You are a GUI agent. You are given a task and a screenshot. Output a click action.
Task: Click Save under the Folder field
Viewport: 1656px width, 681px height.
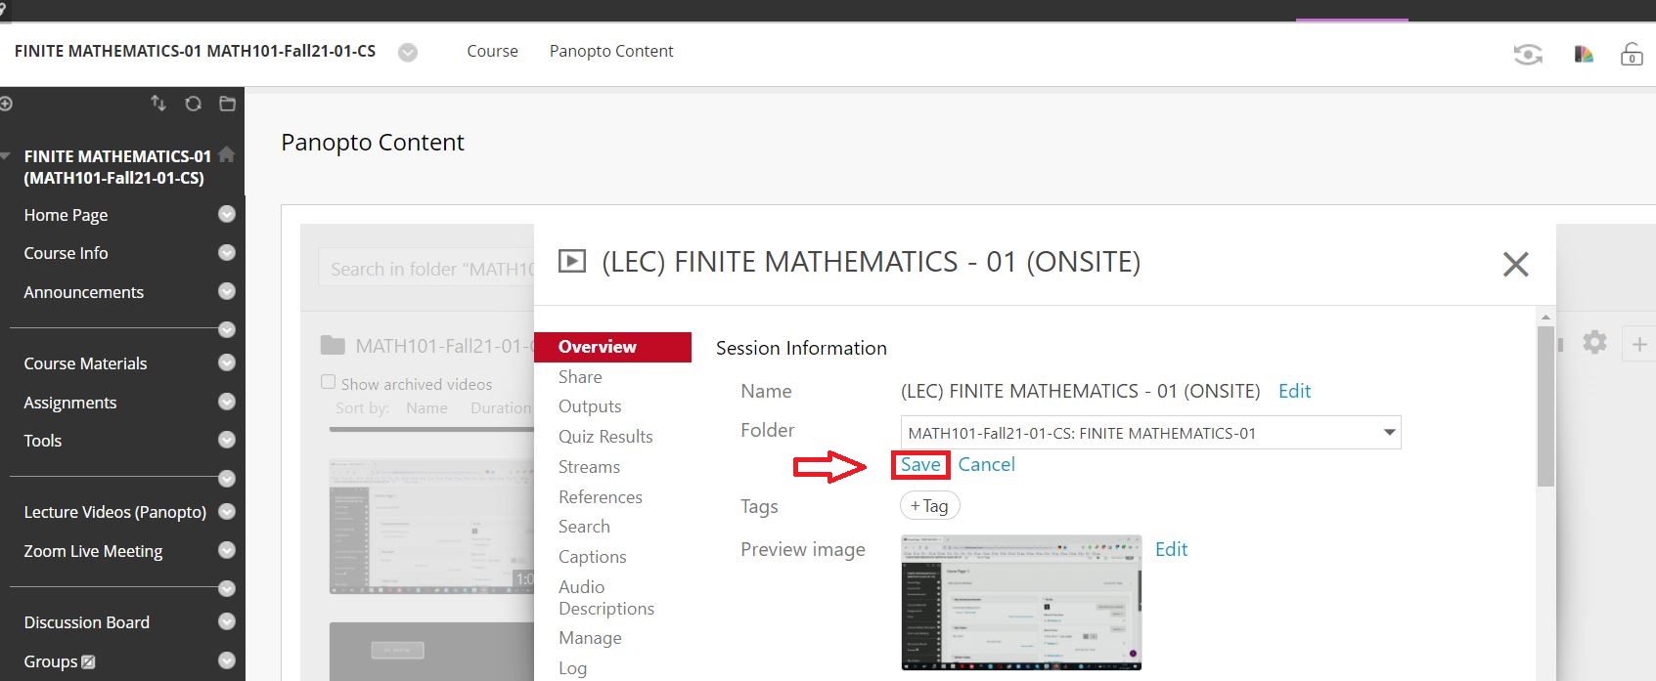[x=920, y=465]
